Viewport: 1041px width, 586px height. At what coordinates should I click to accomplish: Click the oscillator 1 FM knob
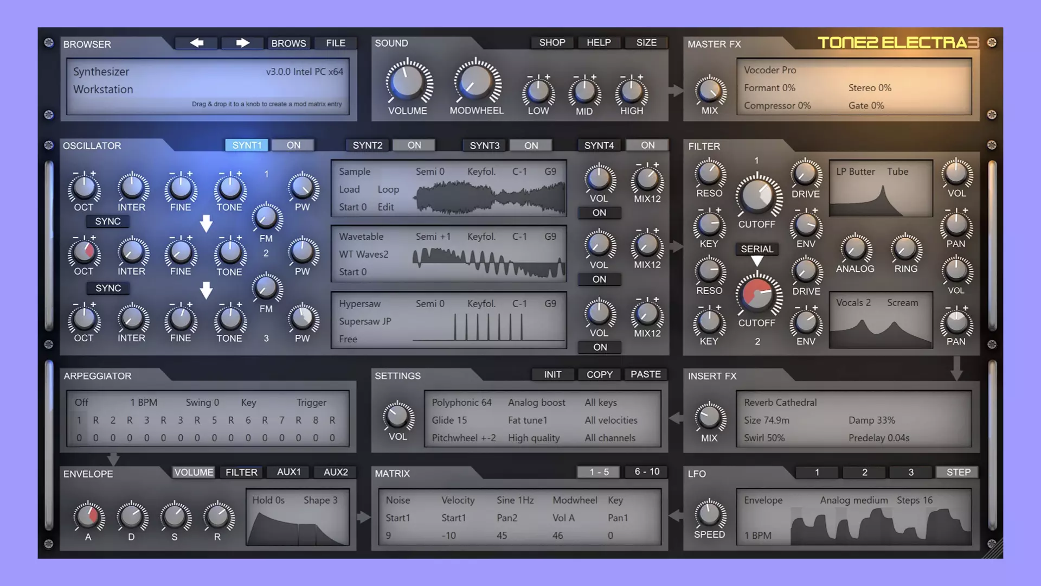(x=266, y=218)
